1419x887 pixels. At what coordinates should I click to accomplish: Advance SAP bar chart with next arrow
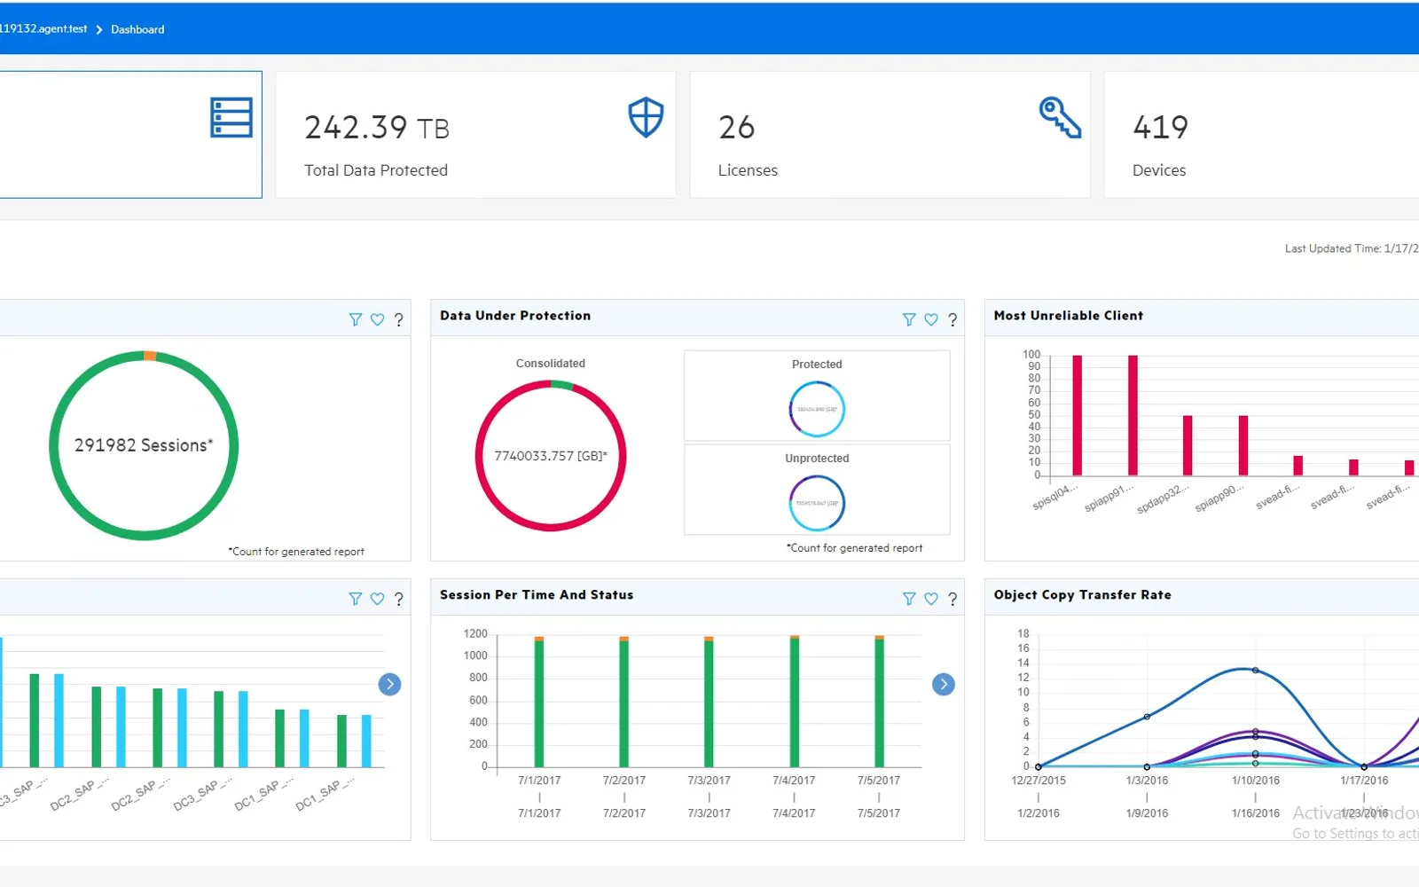point(389,684)
